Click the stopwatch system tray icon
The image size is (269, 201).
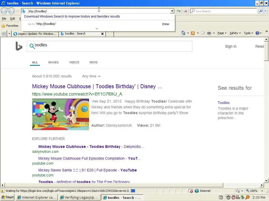[x=228, y=197]
